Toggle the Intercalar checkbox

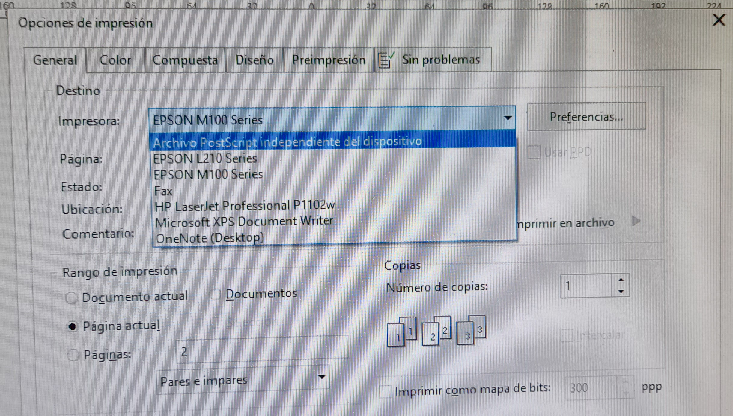pyautogui.click(x=567, y=335)
